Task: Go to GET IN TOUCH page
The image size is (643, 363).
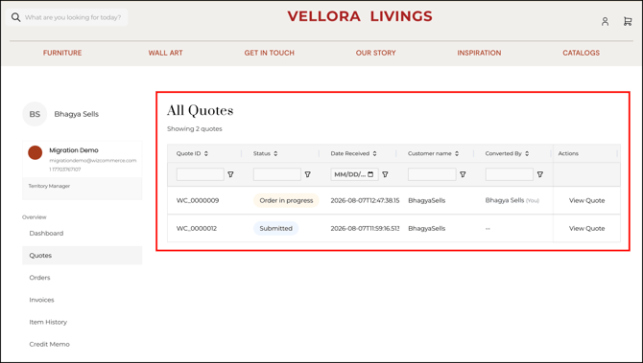Action: (270, 53)
